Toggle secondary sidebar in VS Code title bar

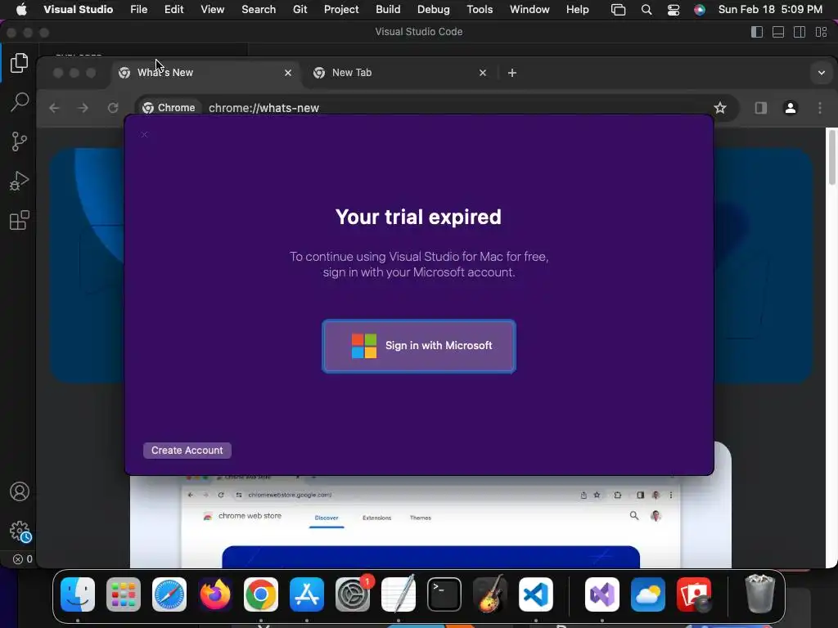tap(800, 32)
